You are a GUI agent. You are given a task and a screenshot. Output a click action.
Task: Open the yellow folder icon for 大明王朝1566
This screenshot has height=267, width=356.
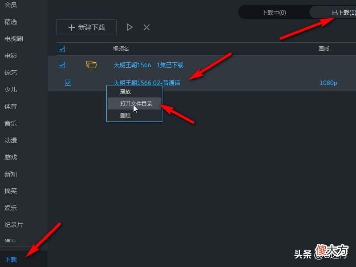coord(92,65)
